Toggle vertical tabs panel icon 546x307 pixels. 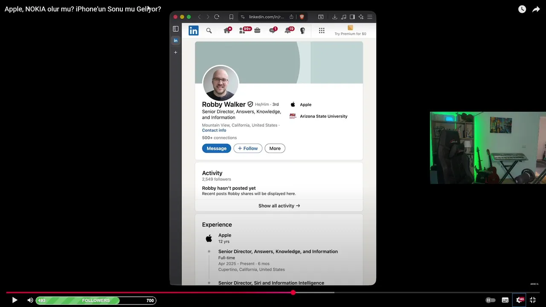pos(176,29)
